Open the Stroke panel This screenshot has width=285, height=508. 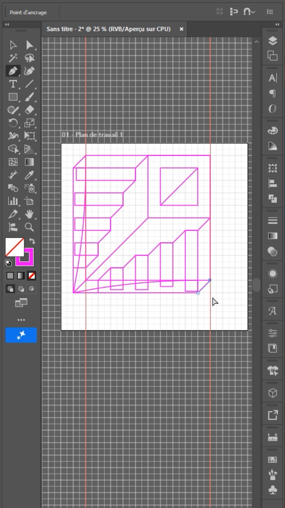pos(273,221)
